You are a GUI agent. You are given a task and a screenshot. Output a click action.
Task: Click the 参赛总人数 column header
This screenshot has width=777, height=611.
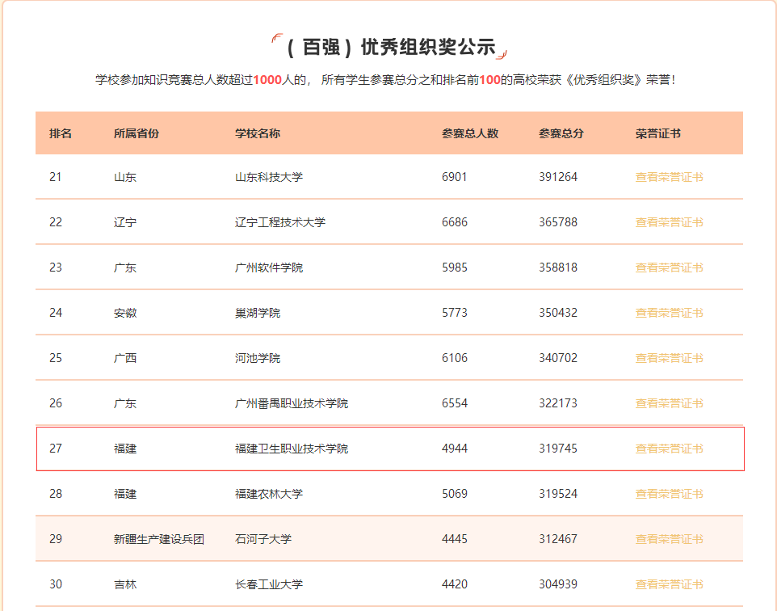(x=470, y=133)
